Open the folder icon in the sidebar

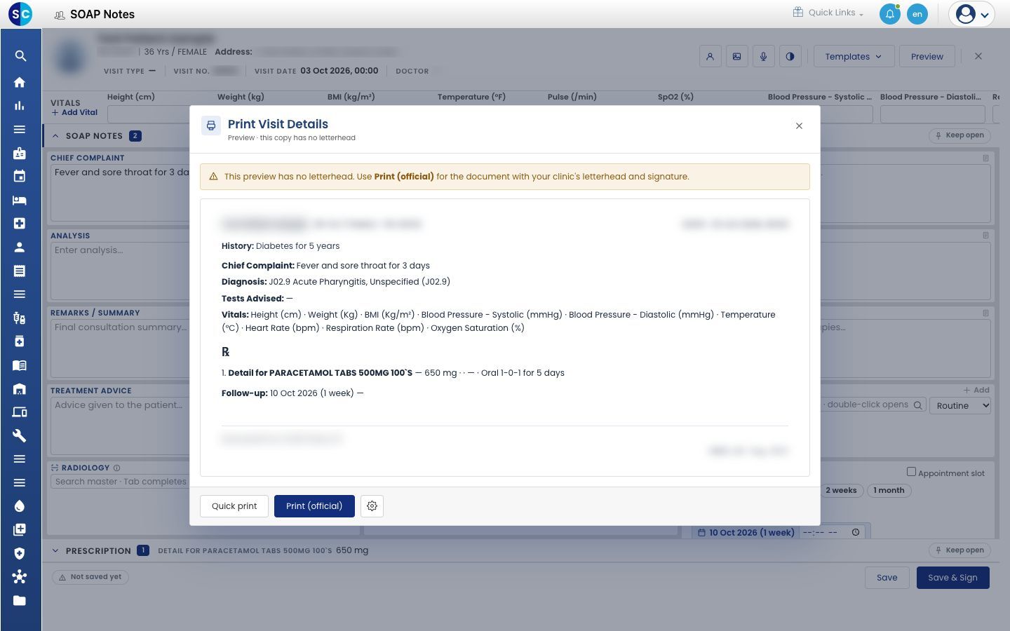(x=20, y=600)
